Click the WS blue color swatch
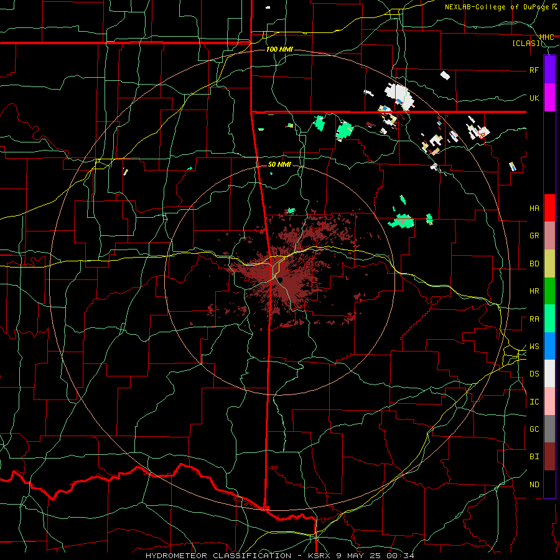The image size is (560, 560). 549,346
